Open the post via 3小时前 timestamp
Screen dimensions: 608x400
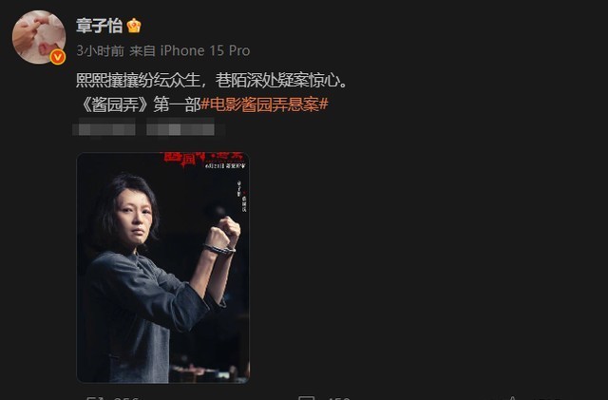(x=100, y=50)
